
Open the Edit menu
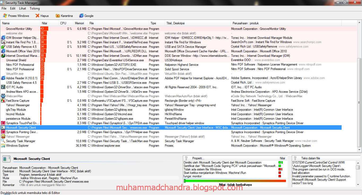click(x=13, y=8)
